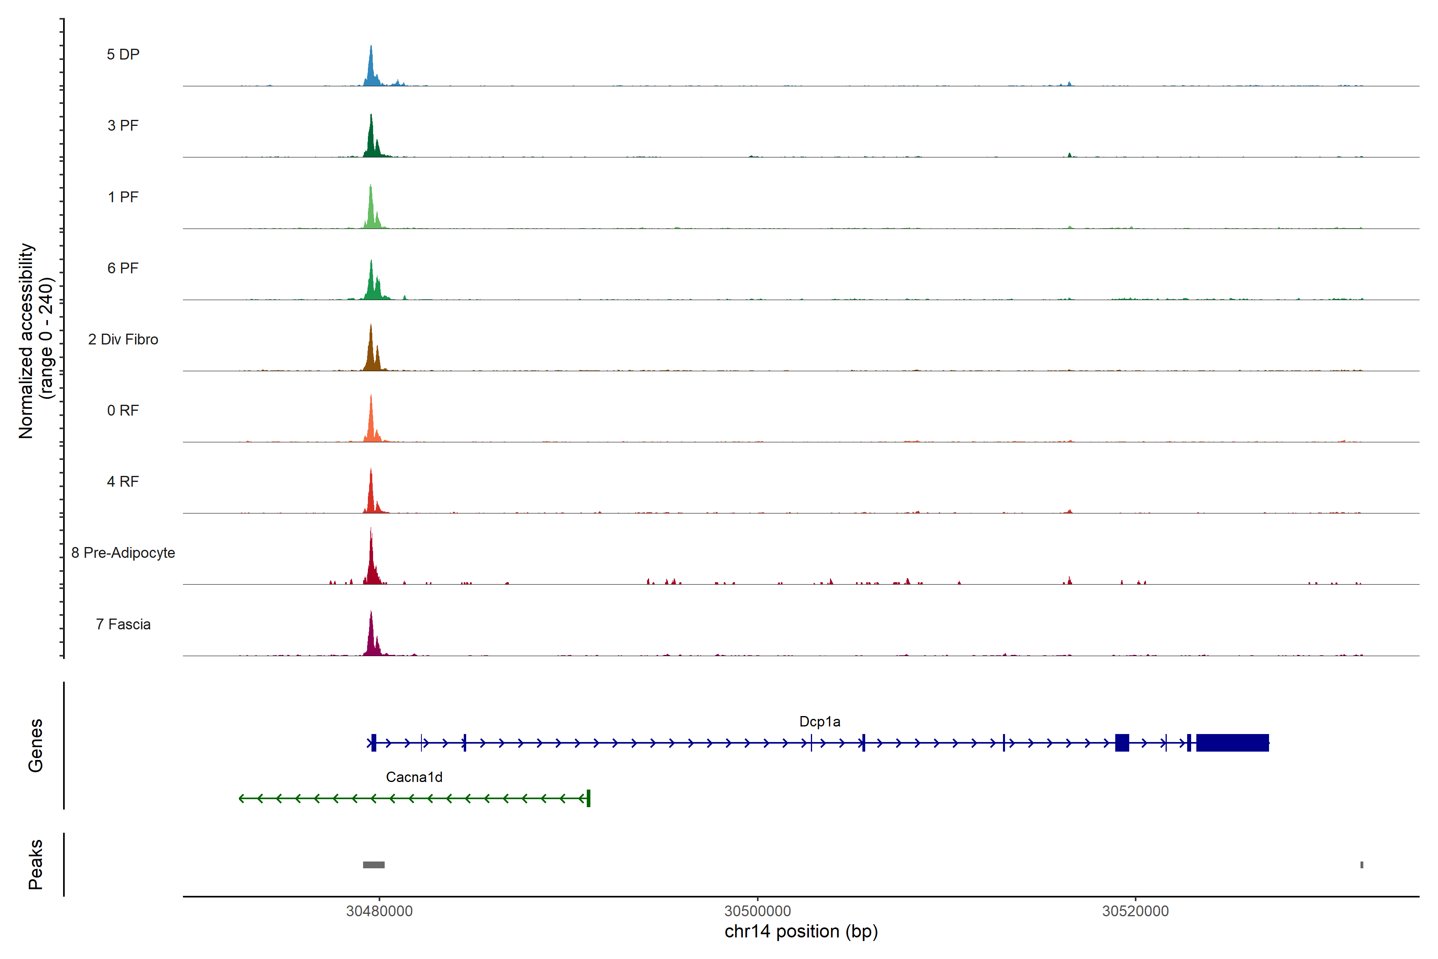Click the 5 DP track label
This screenshot has width=1438, height=959.
pyautogui.click(x=123, y=54)
